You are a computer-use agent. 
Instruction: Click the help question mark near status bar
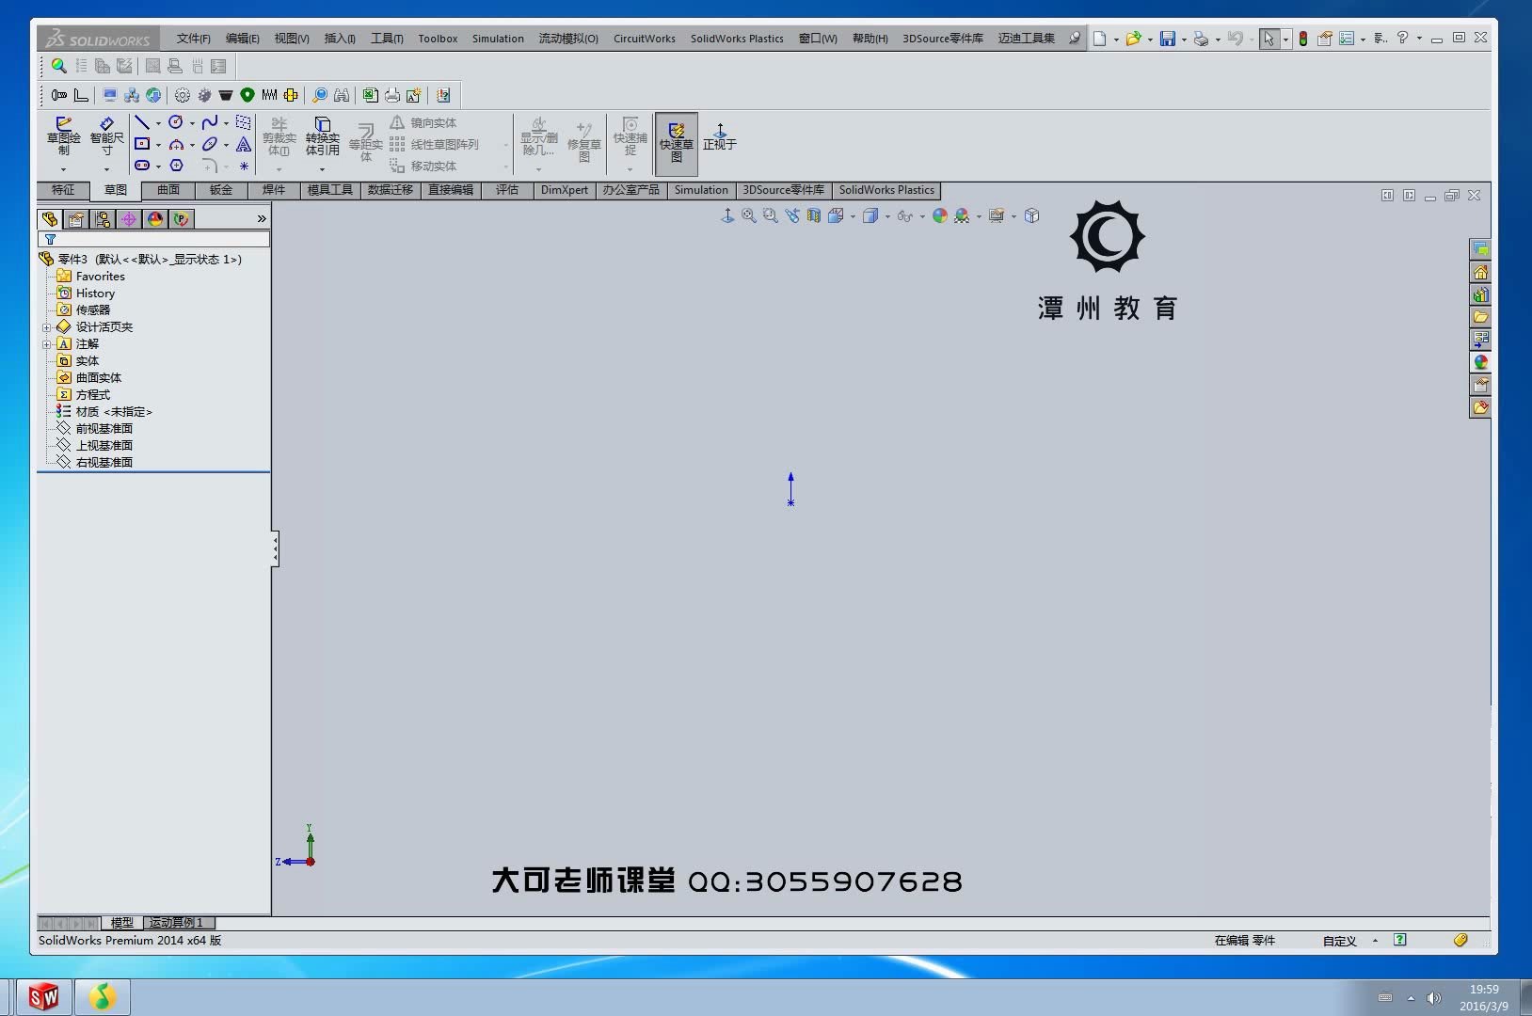pyautogui.click(x=1400, y=940)
